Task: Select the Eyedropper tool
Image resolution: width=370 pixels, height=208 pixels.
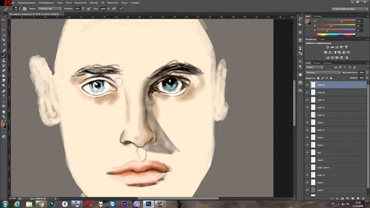Action: coord(3,45)
